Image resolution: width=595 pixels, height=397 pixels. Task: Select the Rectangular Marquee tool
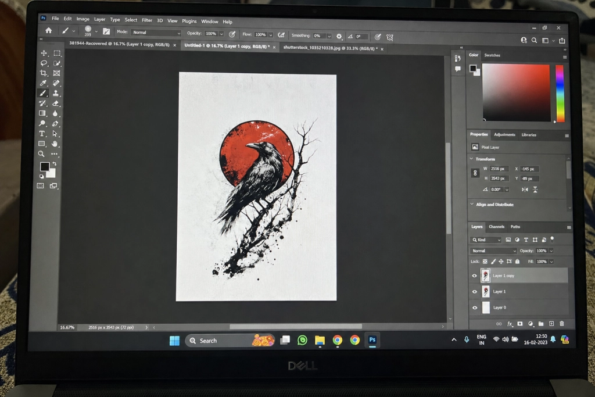click(x=57, y=53)
